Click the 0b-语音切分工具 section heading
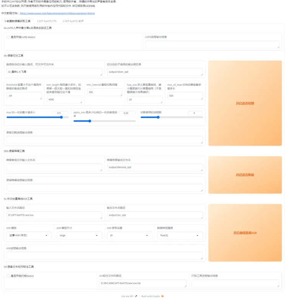The width and height of the screenshot is (287, 300). coord(13,56)
